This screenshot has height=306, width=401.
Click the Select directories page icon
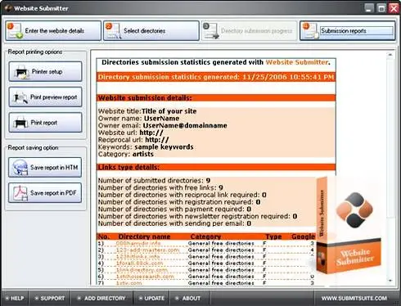point(113,31)
